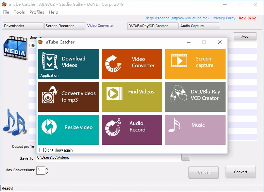Open the Profiles menu
The height and width of the screenshot is (192, 264).
click(37, 12)
